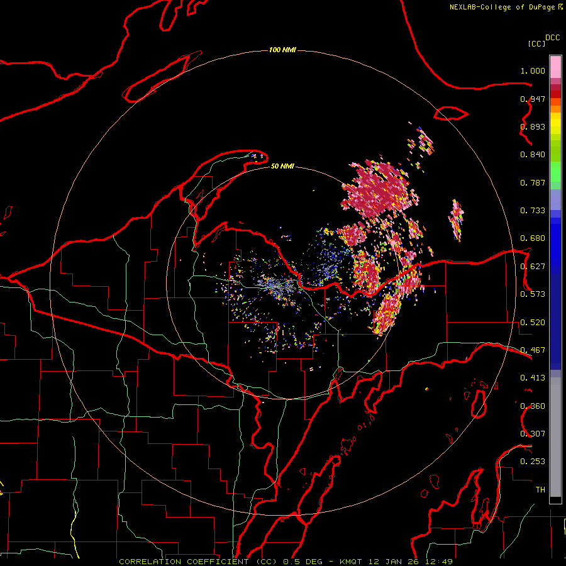The width and height of the screenshot is (566, 566).
Task: Click the 0.573 scale value
Action: pyautogui.click(x=533, y=294)
